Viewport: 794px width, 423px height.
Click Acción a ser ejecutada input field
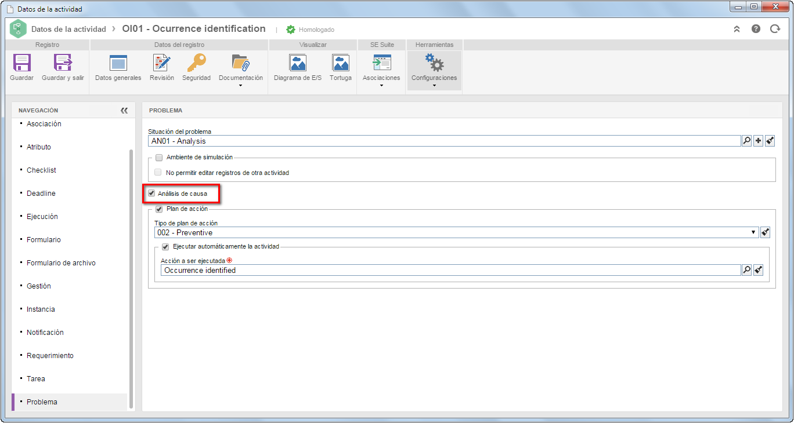point(450,270)
